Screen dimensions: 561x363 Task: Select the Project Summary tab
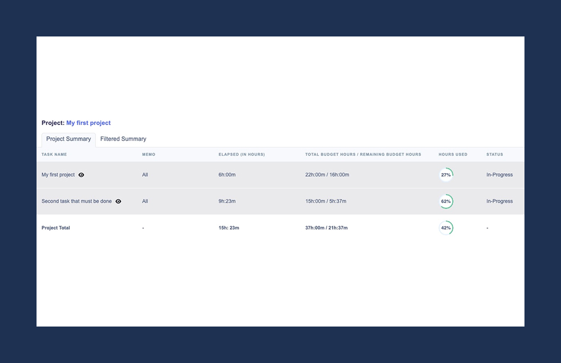tap(68, 138)
